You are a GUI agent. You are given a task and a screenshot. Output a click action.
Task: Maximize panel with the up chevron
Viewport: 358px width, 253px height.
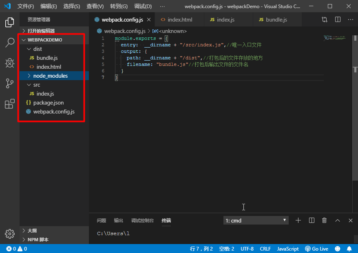point(338,220)
